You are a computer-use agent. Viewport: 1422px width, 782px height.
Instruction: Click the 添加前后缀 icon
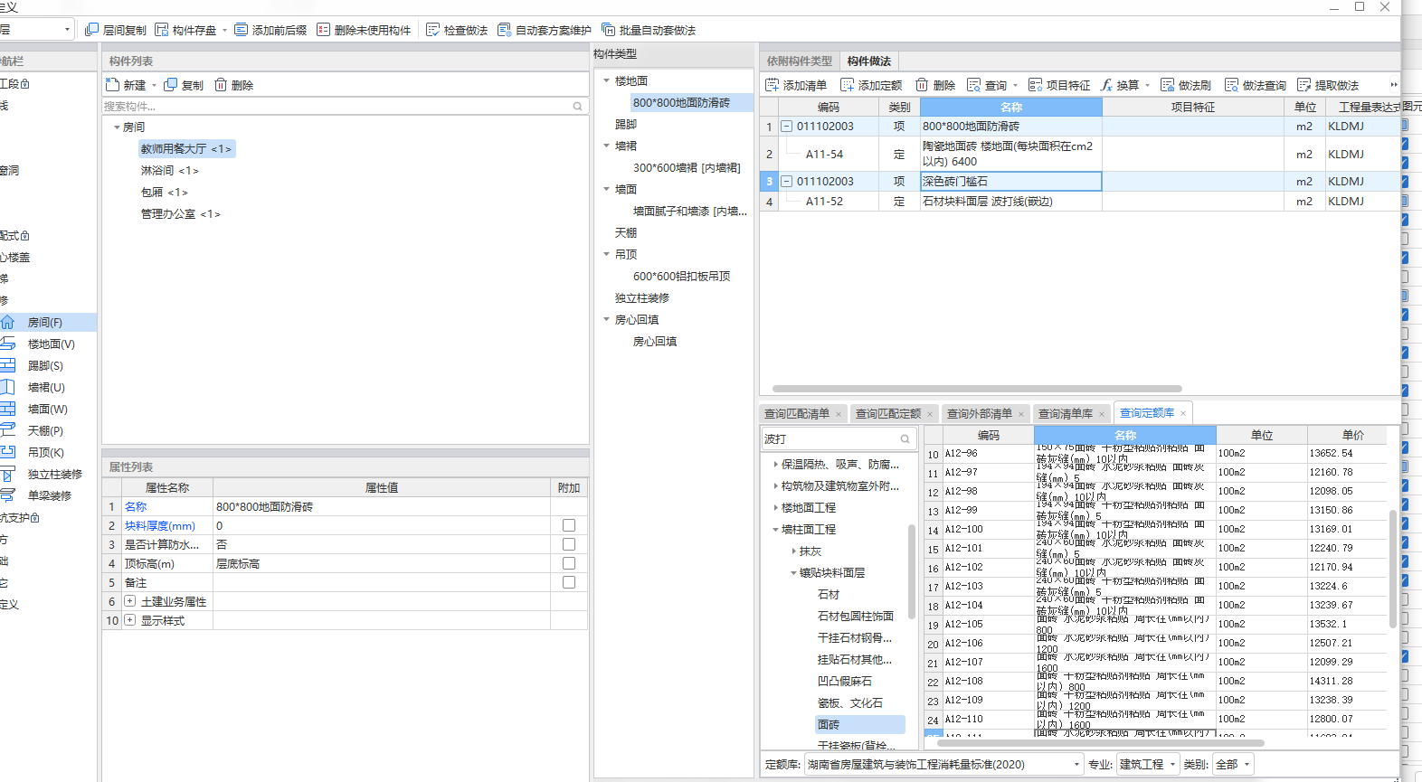point(241,30)
